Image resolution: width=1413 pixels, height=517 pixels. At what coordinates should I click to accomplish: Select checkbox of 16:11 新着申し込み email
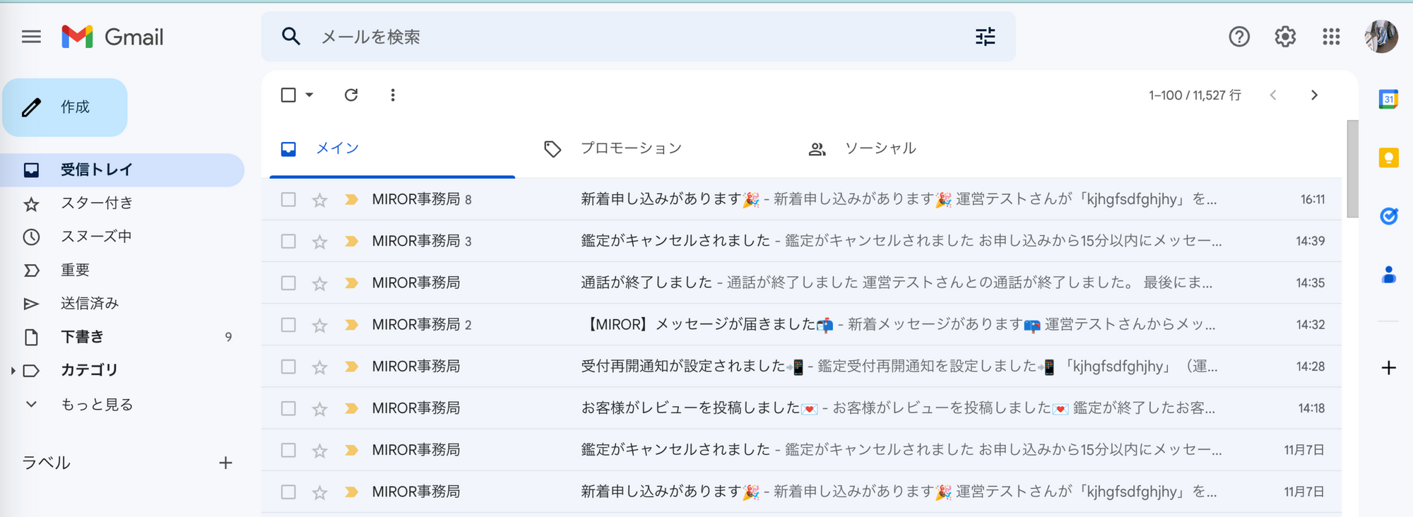tap(288, 200)
